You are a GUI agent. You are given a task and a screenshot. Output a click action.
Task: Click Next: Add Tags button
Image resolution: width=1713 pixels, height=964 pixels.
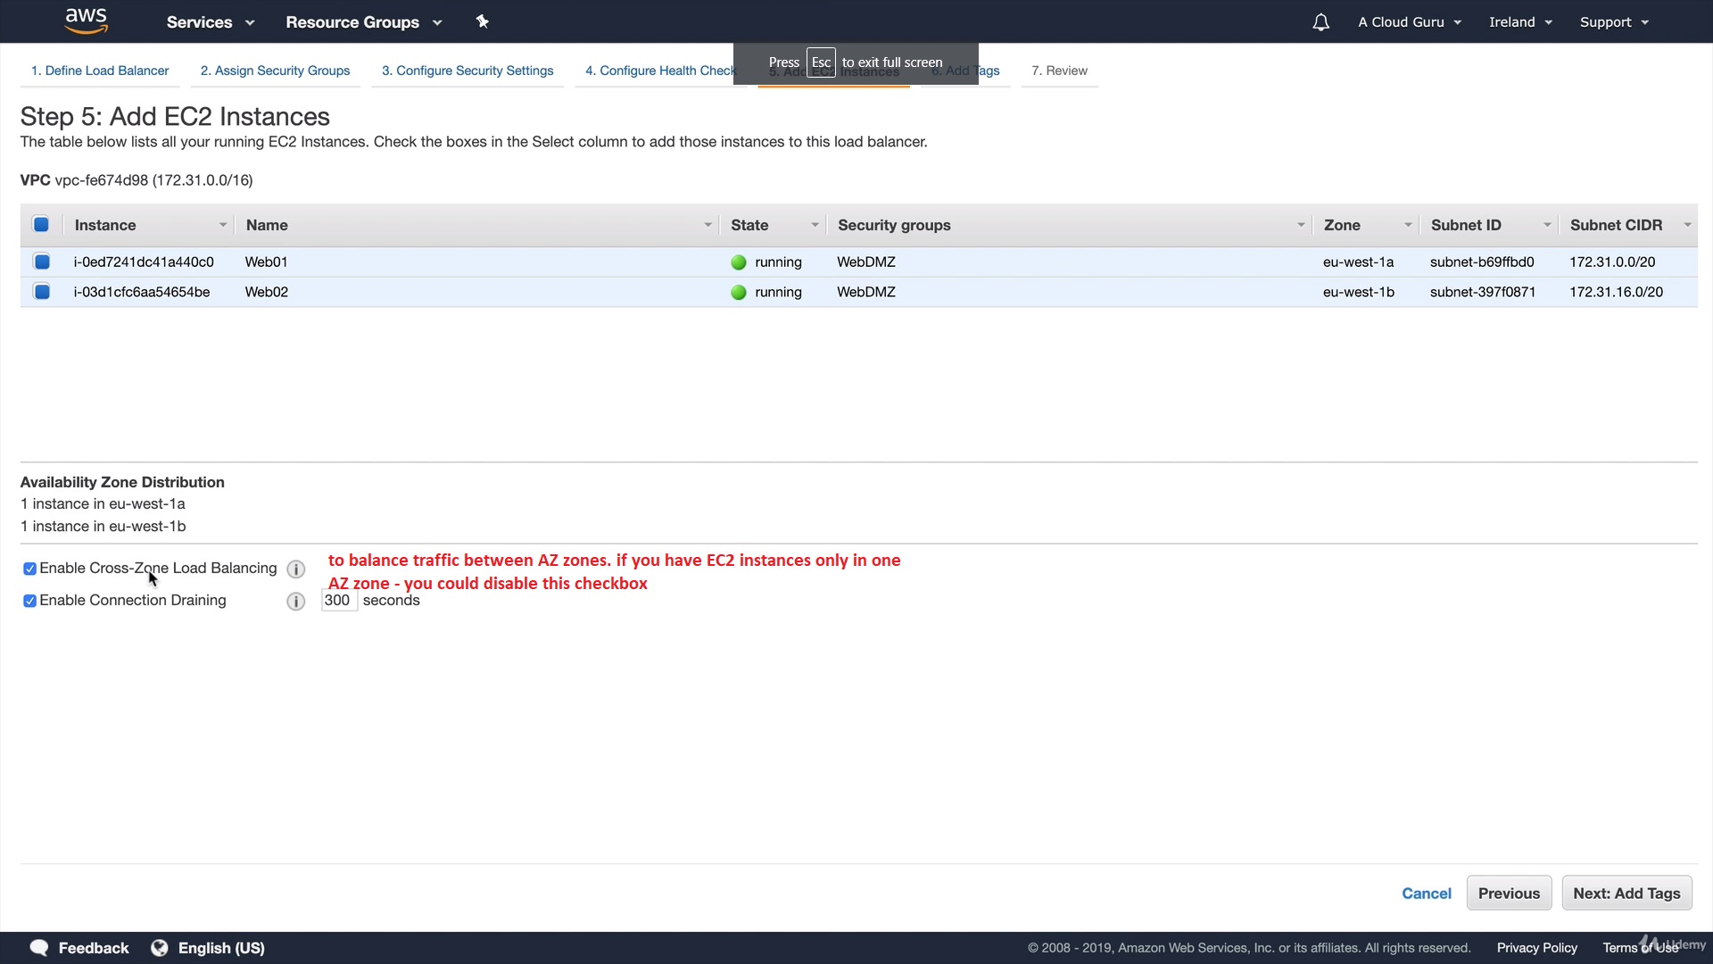1626,893
